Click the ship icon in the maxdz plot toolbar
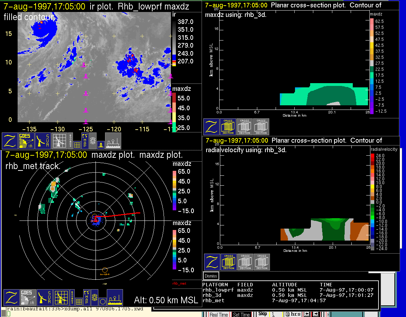 pos(115,298)
